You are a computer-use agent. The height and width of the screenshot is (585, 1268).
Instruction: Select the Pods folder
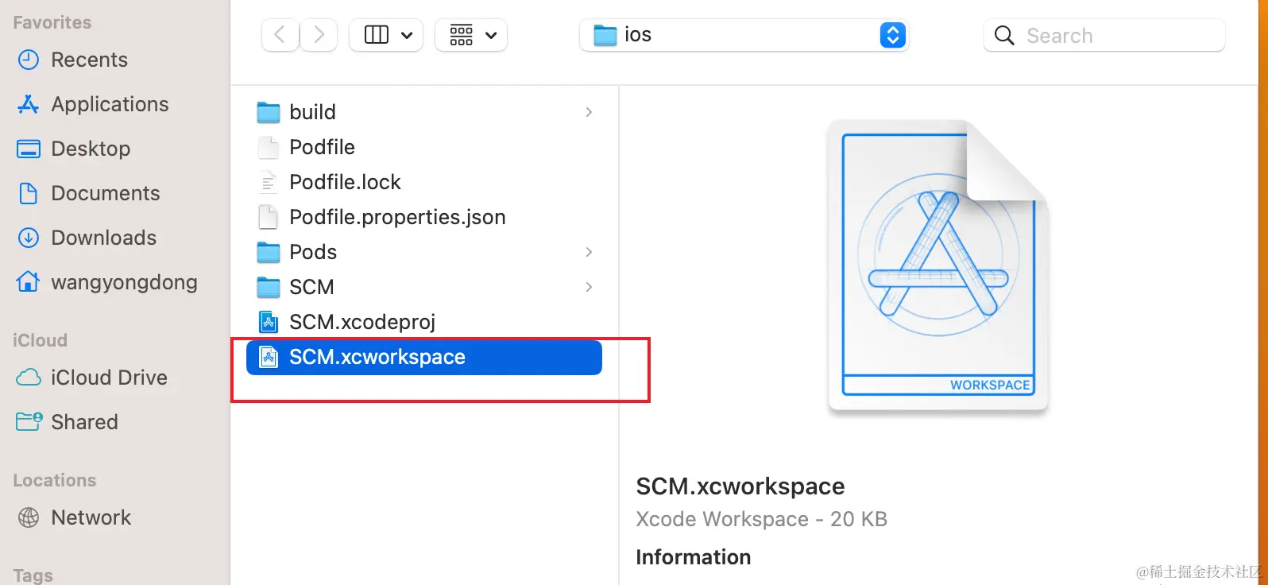(x=424, y=252)
